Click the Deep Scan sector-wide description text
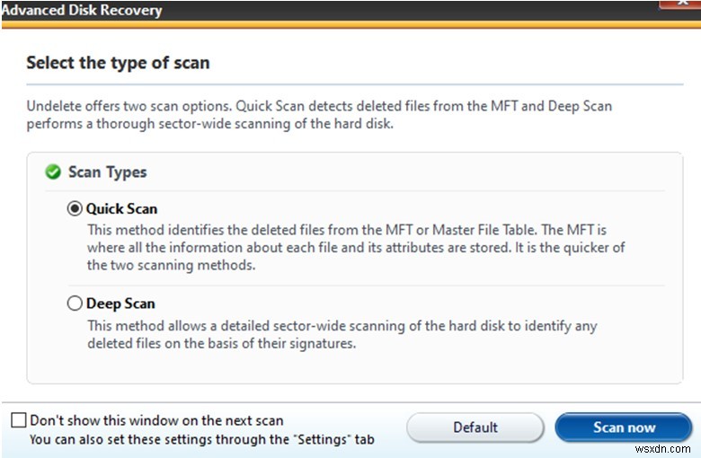This screenshot has width=701, height=458. 342,334
